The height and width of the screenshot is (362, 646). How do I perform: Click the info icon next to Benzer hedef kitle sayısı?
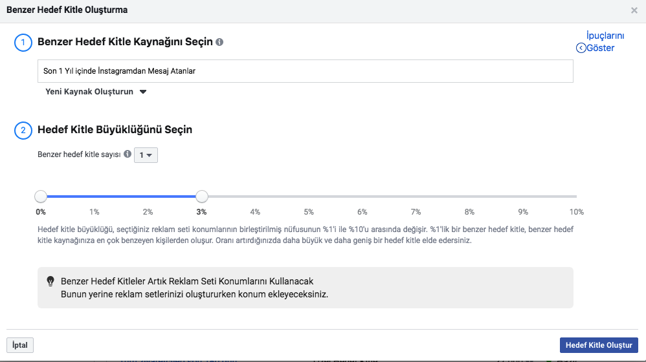tap(128, 154)
